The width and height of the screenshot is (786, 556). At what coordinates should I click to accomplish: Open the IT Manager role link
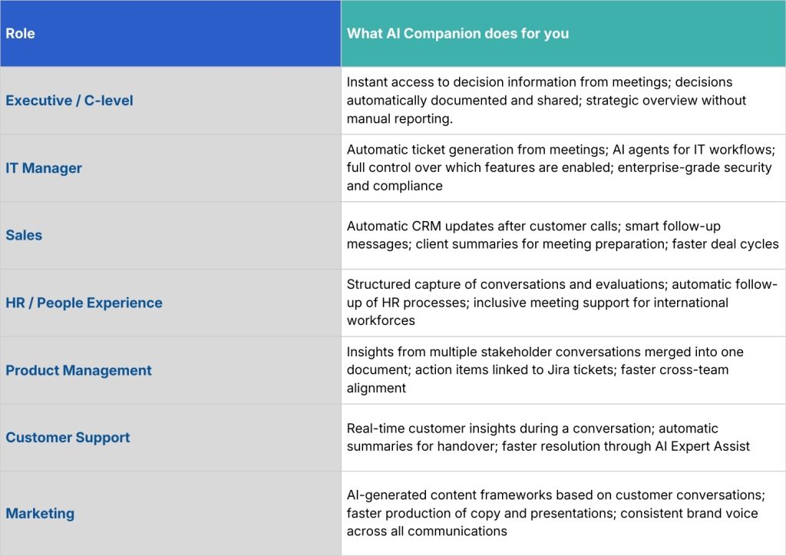pos(44,168)
